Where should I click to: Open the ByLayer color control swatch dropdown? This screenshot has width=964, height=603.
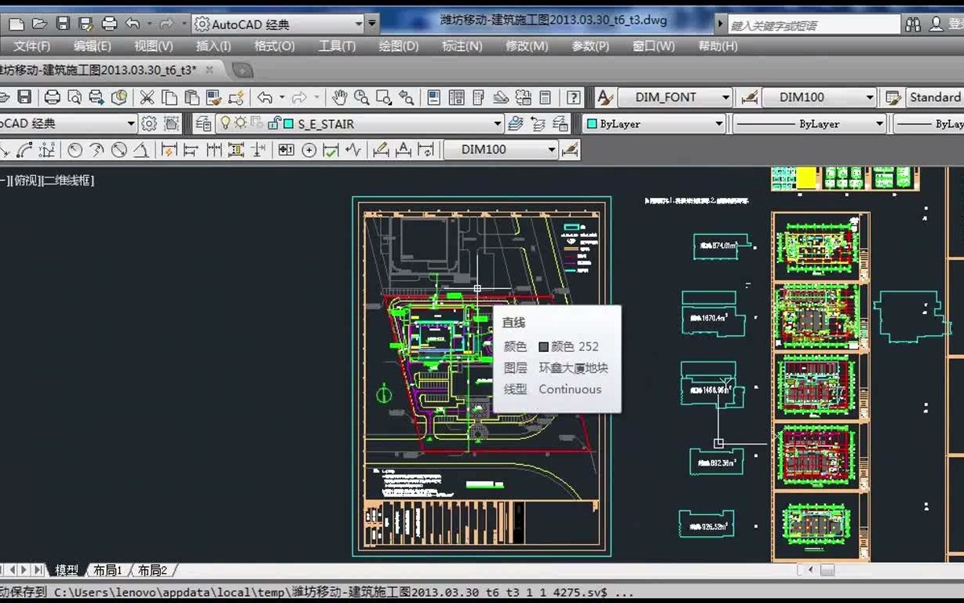tap(718, 124)
